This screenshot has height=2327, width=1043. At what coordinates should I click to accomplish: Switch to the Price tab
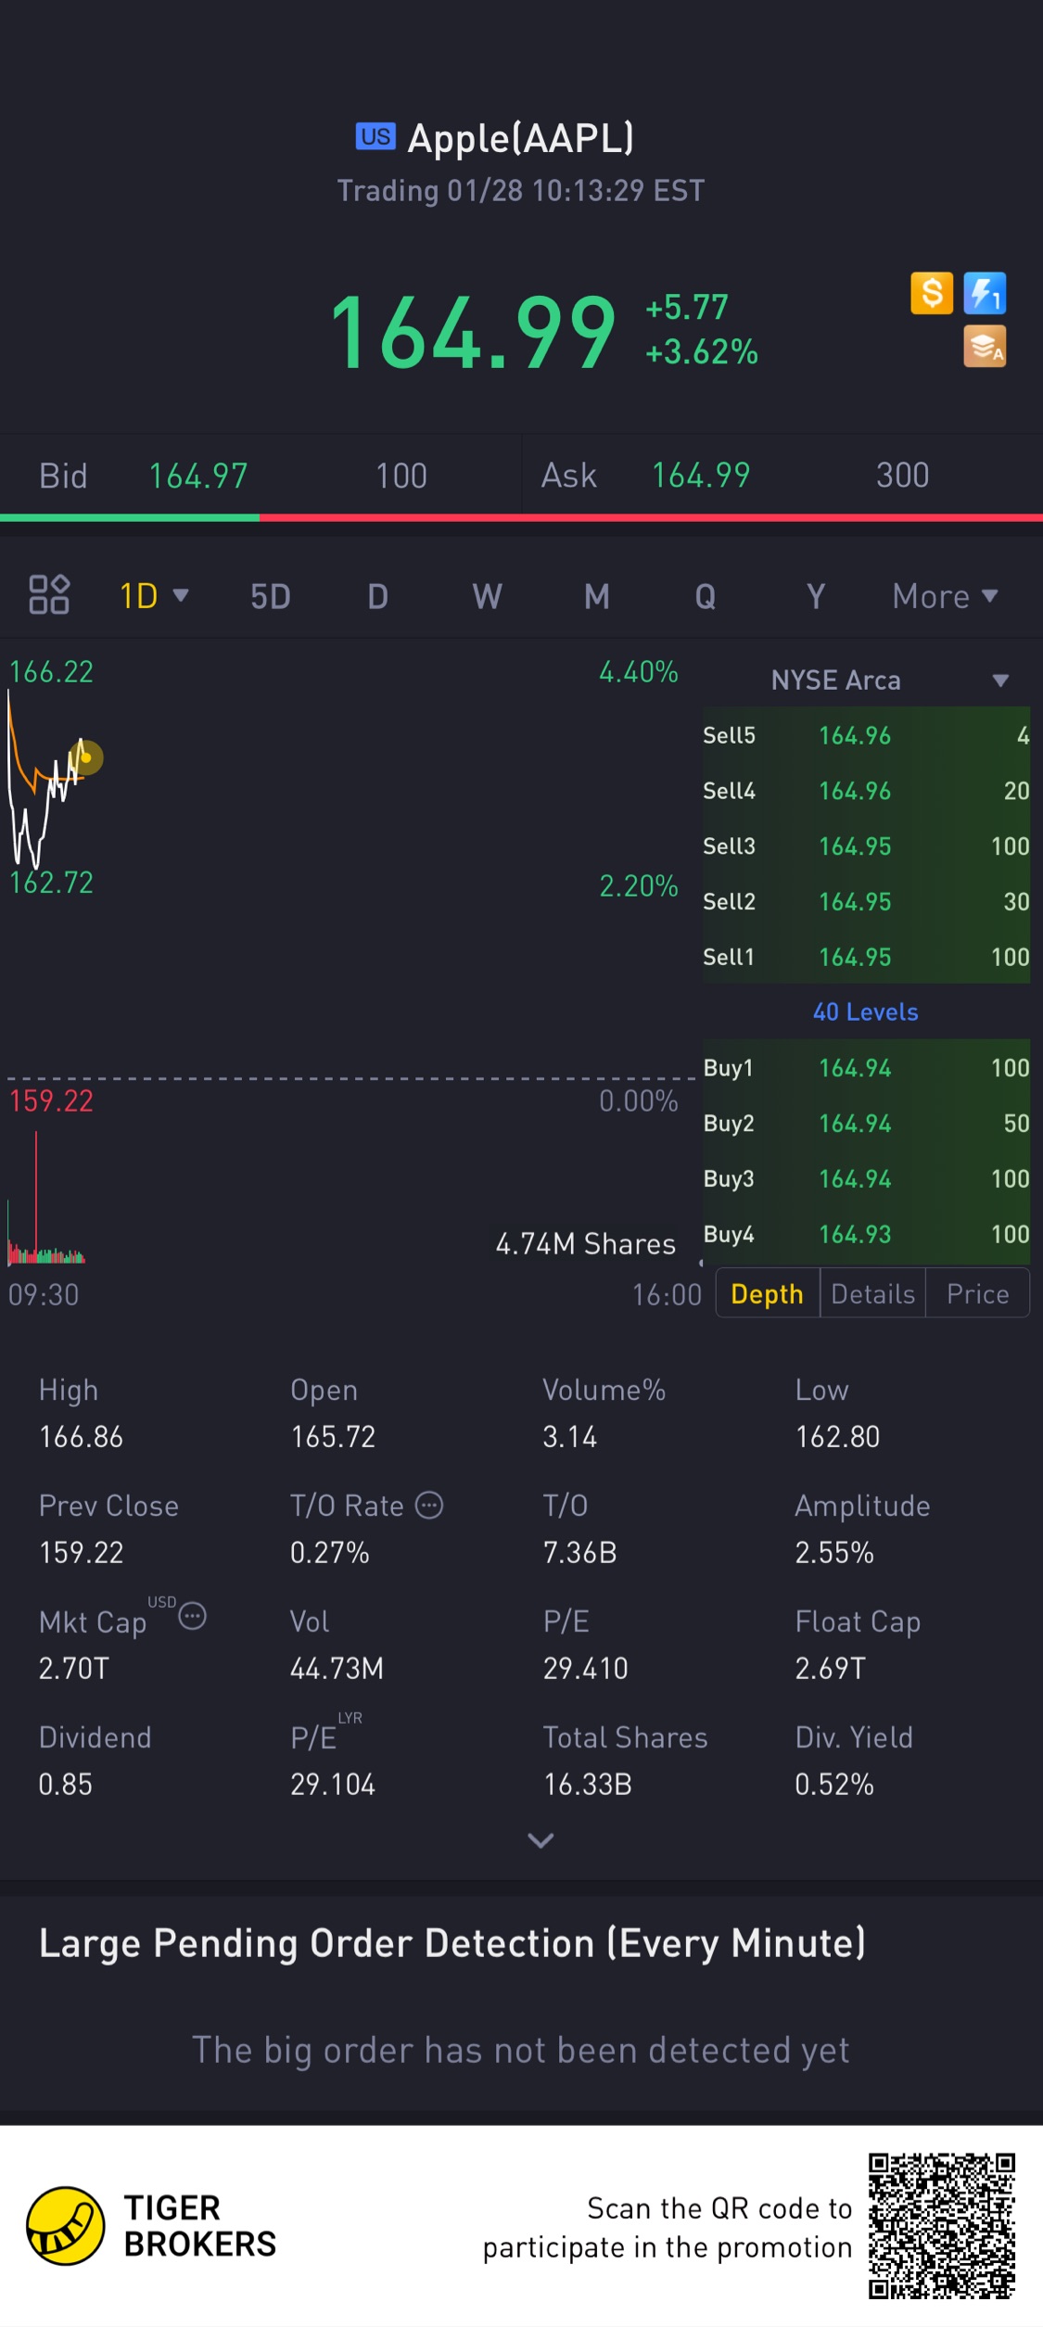tap(977, 1293)
